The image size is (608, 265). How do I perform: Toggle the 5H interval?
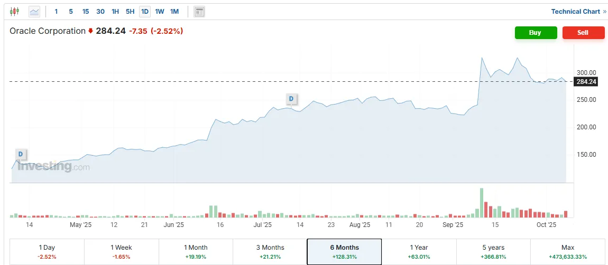tap(130, 11)
